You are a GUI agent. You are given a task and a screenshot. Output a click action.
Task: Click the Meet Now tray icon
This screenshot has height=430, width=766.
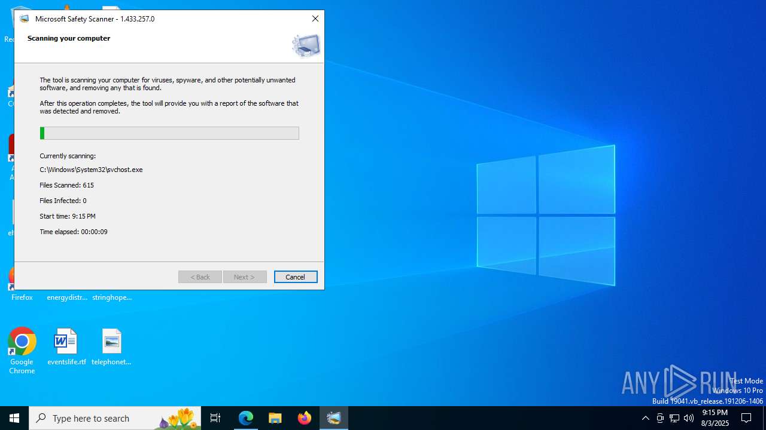pyautogui.click(x=660, y=418)
